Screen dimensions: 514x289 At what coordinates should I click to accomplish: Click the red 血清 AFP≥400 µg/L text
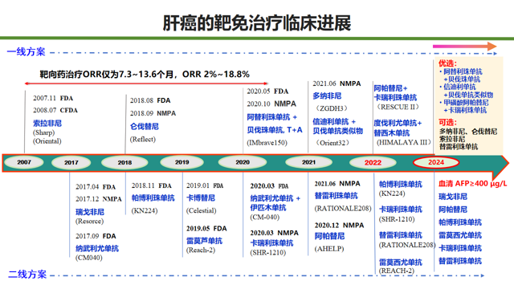[473, 184]
